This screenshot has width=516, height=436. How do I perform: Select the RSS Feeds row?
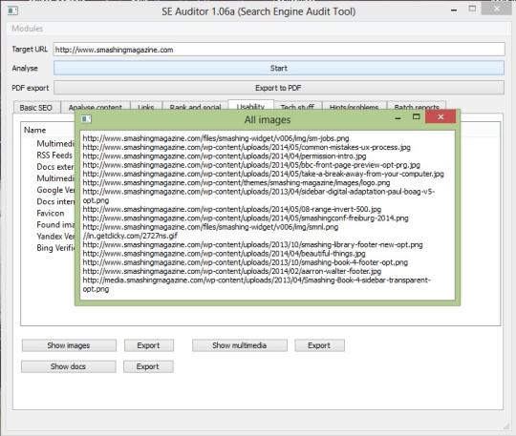[x=54, y=156]
